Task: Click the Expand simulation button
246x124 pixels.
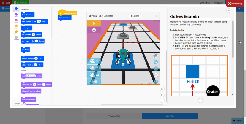Action: click(x=135, y=16)
